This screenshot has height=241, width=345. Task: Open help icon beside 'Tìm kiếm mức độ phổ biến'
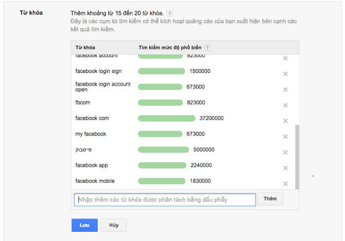pos(207,47)
